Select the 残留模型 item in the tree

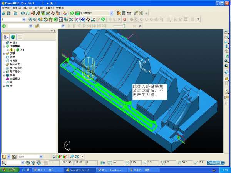pyautogui.click(x=15, y=78)
